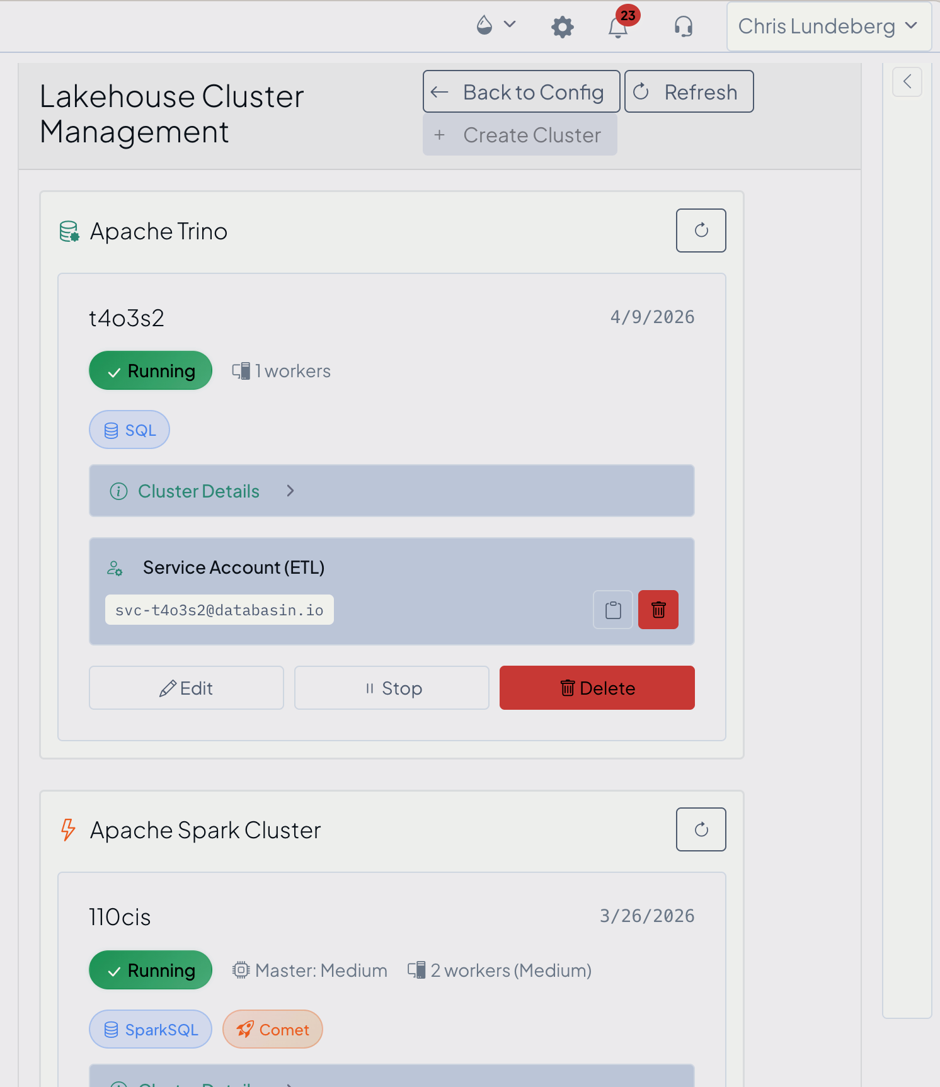Viewport: 940px width, 1087px height.
Task: Stop the t4o3s2 cluster
Action: [x=392, y=688]
